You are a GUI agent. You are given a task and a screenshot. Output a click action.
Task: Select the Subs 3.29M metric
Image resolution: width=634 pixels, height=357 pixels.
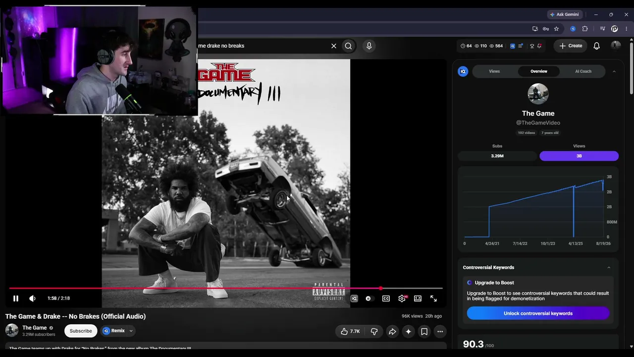pos(497,156)
